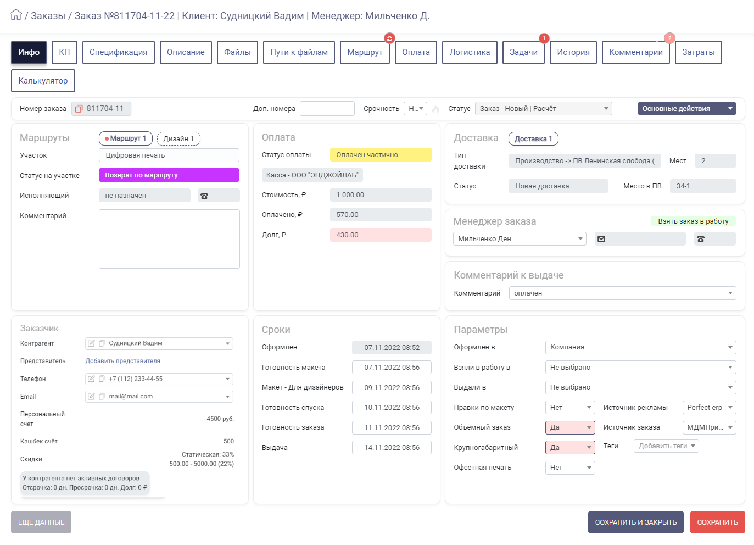The width and height of the screenshot is (754, 545).
Task: Open КП tab
Action: click(64, 52)
